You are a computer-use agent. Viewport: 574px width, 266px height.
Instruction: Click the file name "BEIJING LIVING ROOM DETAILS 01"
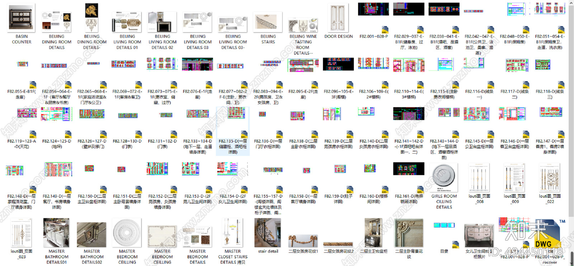click(x=127, y=42)
